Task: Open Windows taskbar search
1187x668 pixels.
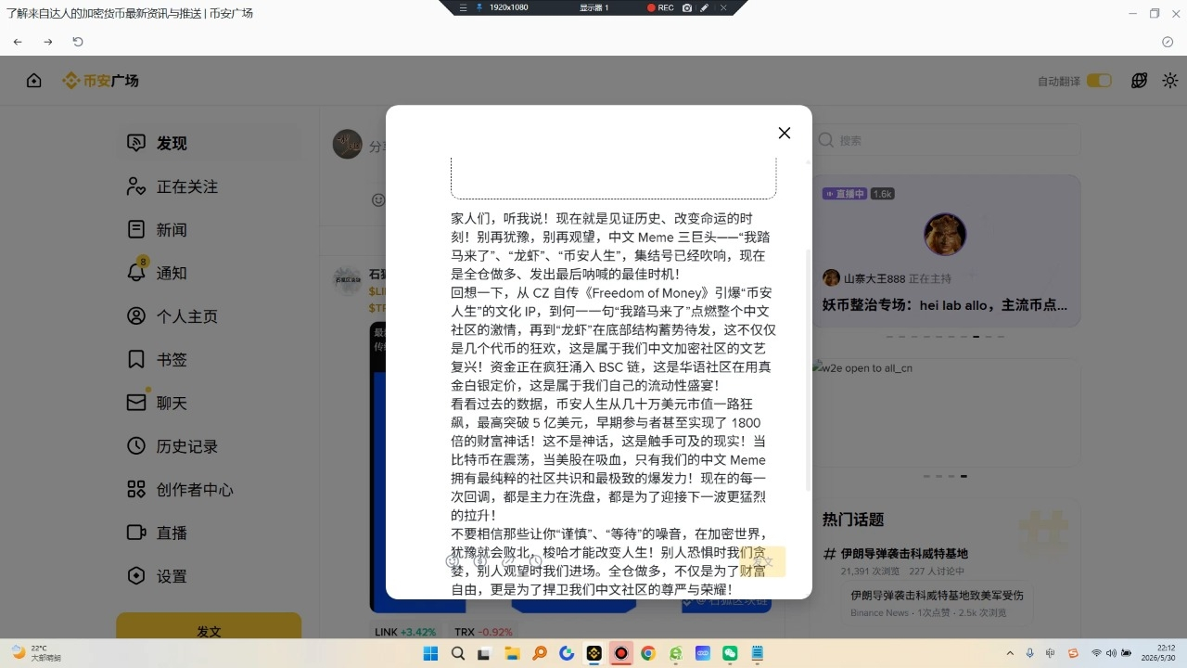Action: [x=457, y=653]
